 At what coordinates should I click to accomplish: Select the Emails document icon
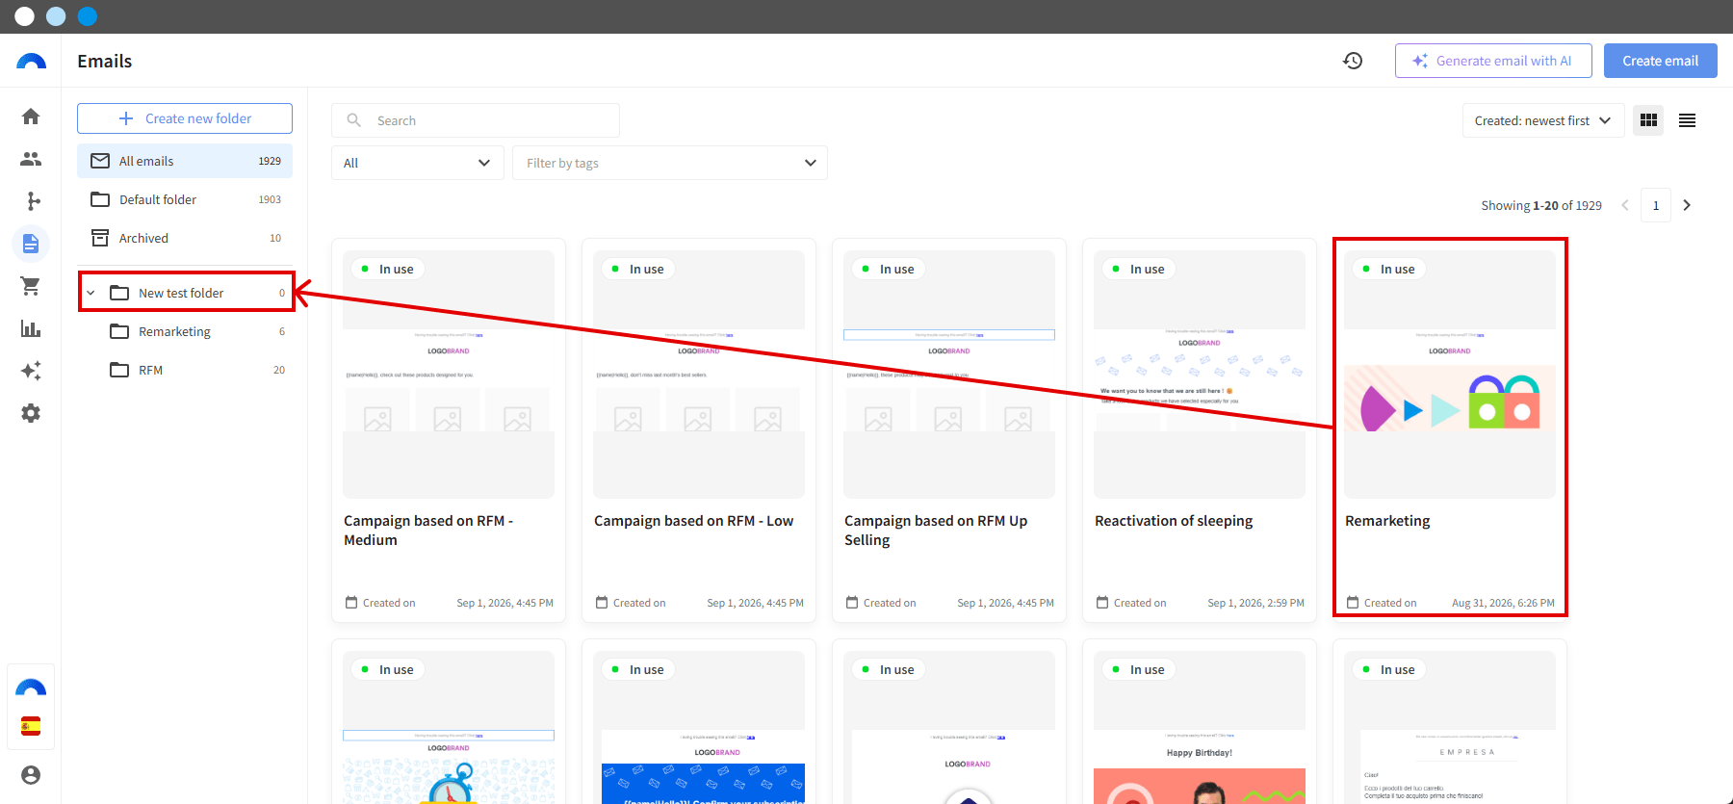(31, 244)
